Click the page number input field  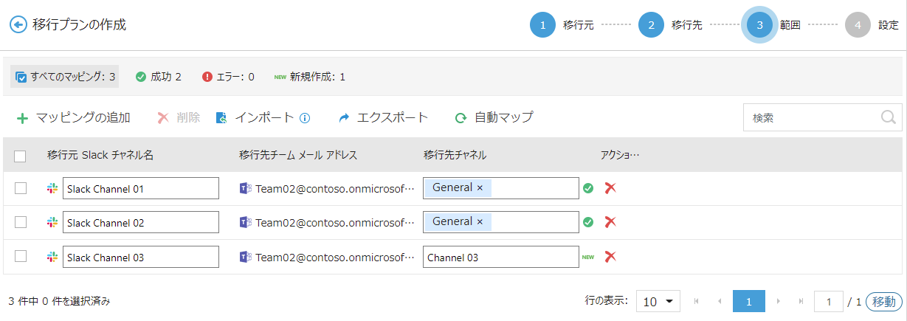(829, 301)
